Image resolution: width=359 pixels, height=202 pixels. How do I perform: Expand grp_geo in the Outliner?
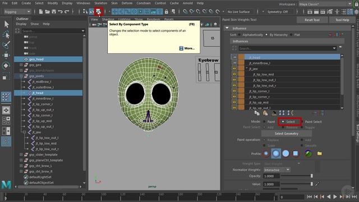point(21,65)
